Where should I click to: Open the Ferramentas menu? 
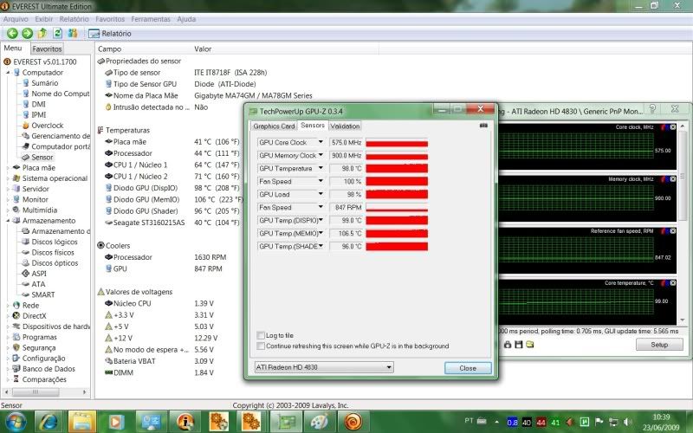pyautogui.click(x=151, y=19)
